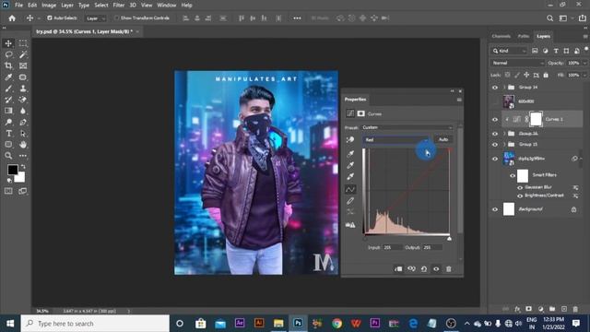This screenshot has width=590, height=332.
Task: Select the Horizontal Type tool
Action: [8, 133]
